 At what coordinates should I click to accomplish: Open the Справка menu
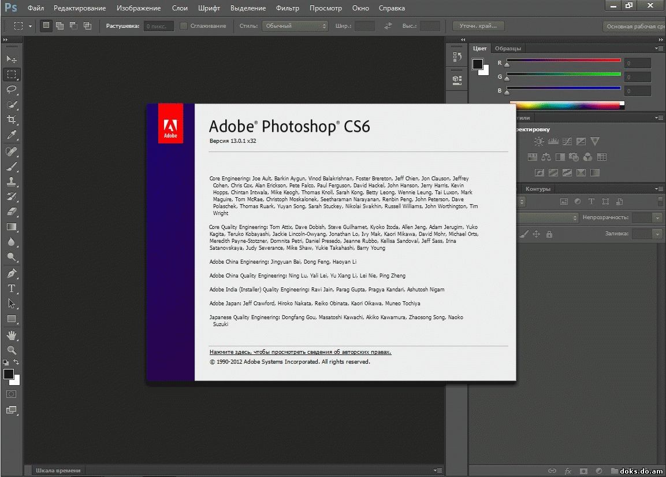[x=392, y=8]
